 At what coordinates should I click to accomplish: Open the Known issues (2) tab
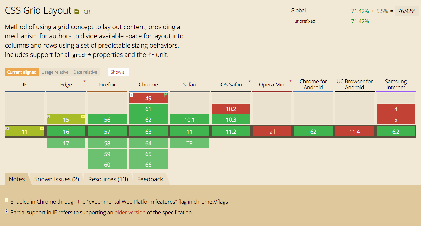pyautogui.click(x=57, y=179)
